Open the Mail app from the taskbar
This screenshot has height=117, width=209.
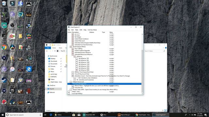79,115
